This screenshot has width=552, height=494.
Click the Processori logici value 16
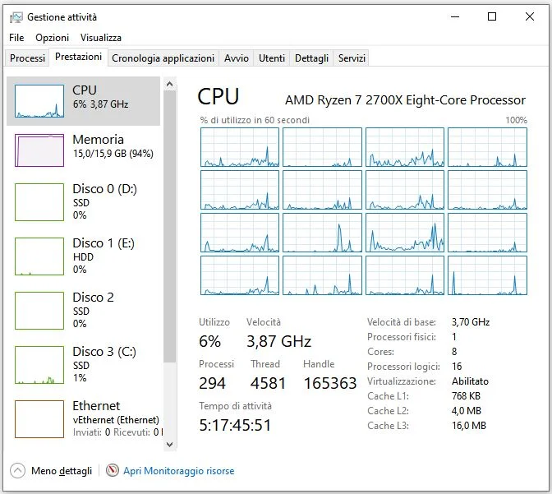(x=457, y=367)
